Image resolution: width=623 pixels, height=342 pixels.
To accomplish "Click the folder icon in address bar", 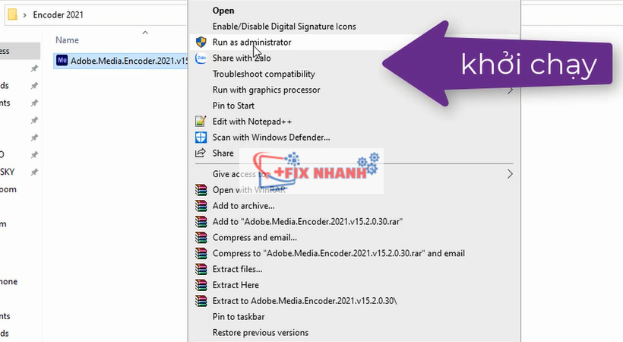I will pos(12,14).
